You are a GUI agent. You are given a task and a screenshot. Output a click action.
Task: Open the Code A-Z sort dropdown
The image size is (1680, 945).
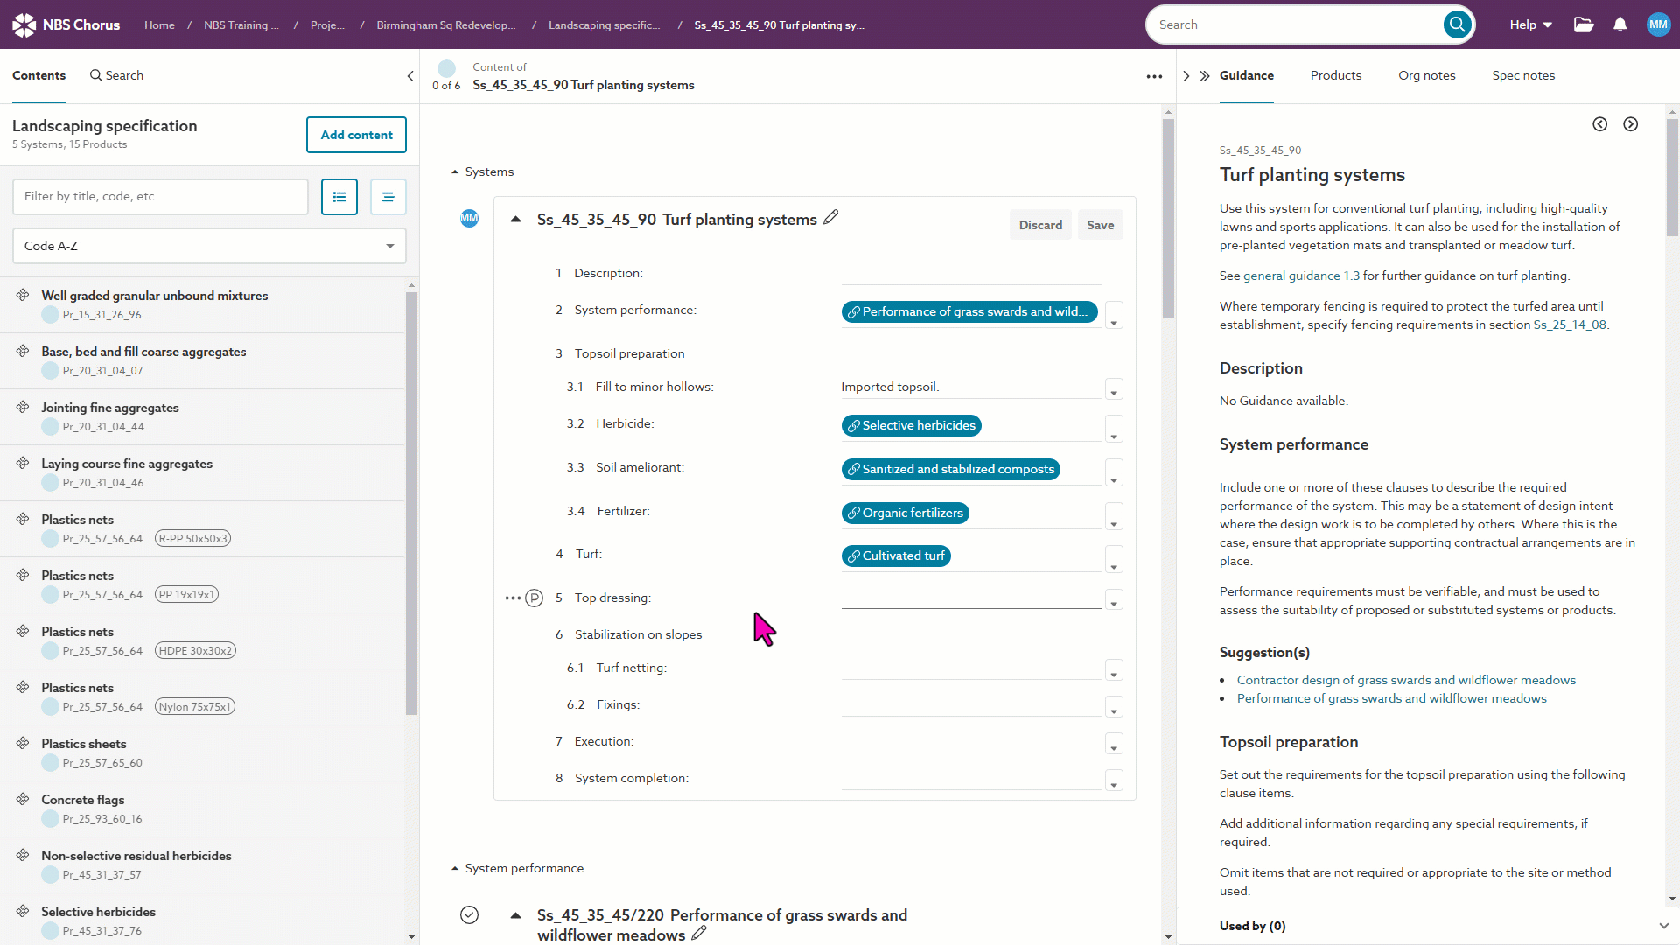(x=209, y=246)
